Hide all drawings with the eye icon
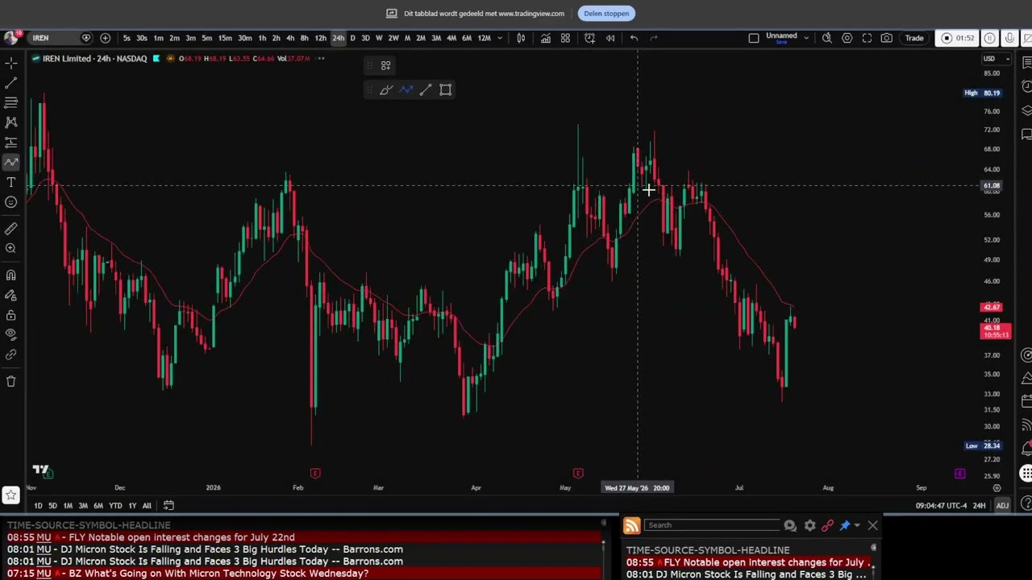This screenshot has height=580, width=1032. click(x=11, y=334)
